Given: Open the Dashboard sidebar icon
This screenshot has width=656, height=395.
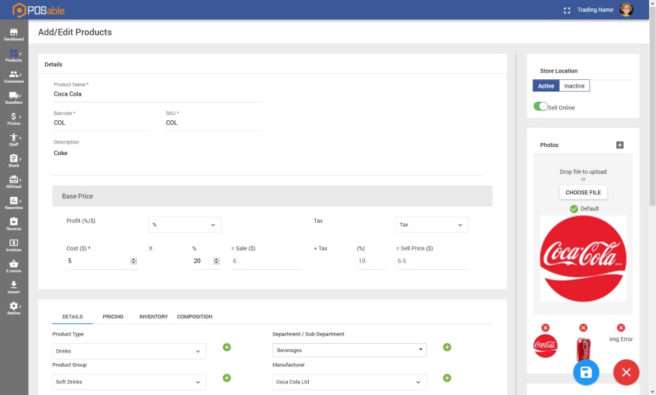Looking at the screenshot, I should [x=14, y=34].
